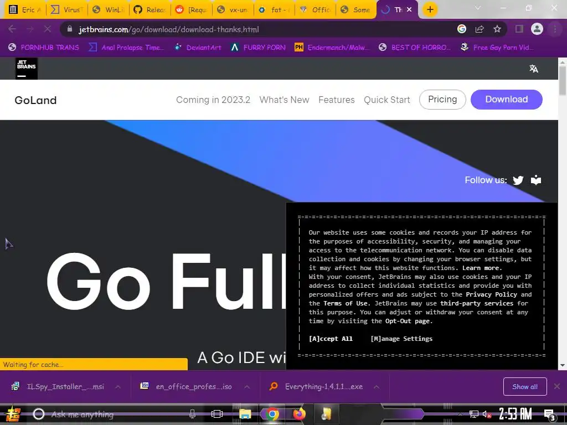The width and height of the screenshot is (567, 425).
Task: Switch to the Office tab
Action: (315, 10)
